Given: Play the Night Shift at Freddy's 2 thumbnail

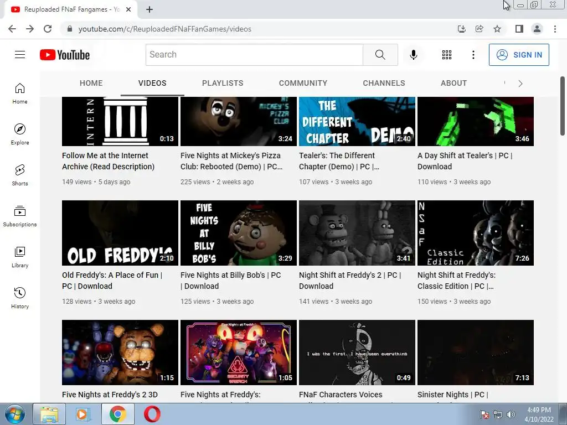Looking at the screenshot, I should pyautogui.click(x=357, y=233).
